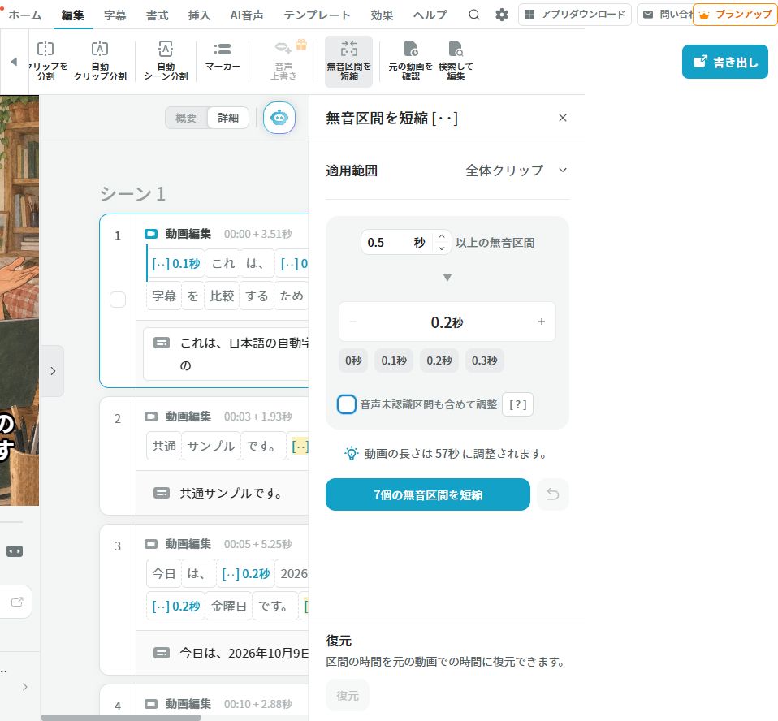This screenshot has width=778, height=721.
Task: Open the ホーム menu tab
Action: tap(25, 15)
